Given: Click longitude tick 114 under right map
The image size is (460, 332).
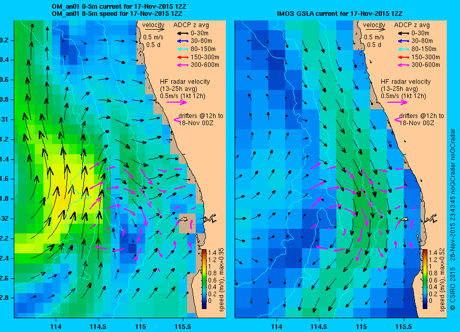Looking at the screenshot, I should (277, 326).
